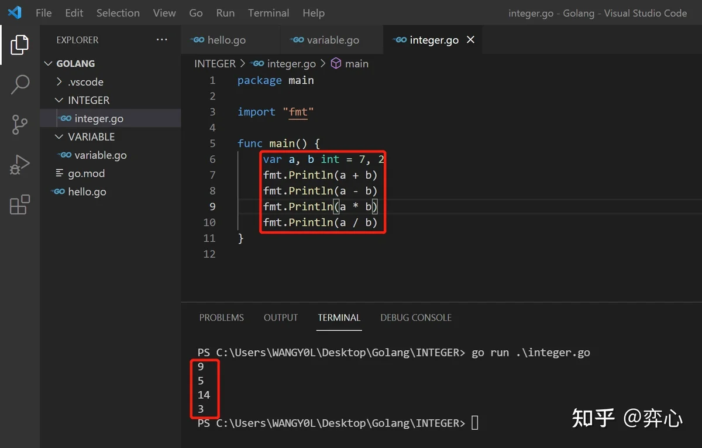Click the import "fmt" code line
This screenshot has width=702, height=448.
click(276, 112)
